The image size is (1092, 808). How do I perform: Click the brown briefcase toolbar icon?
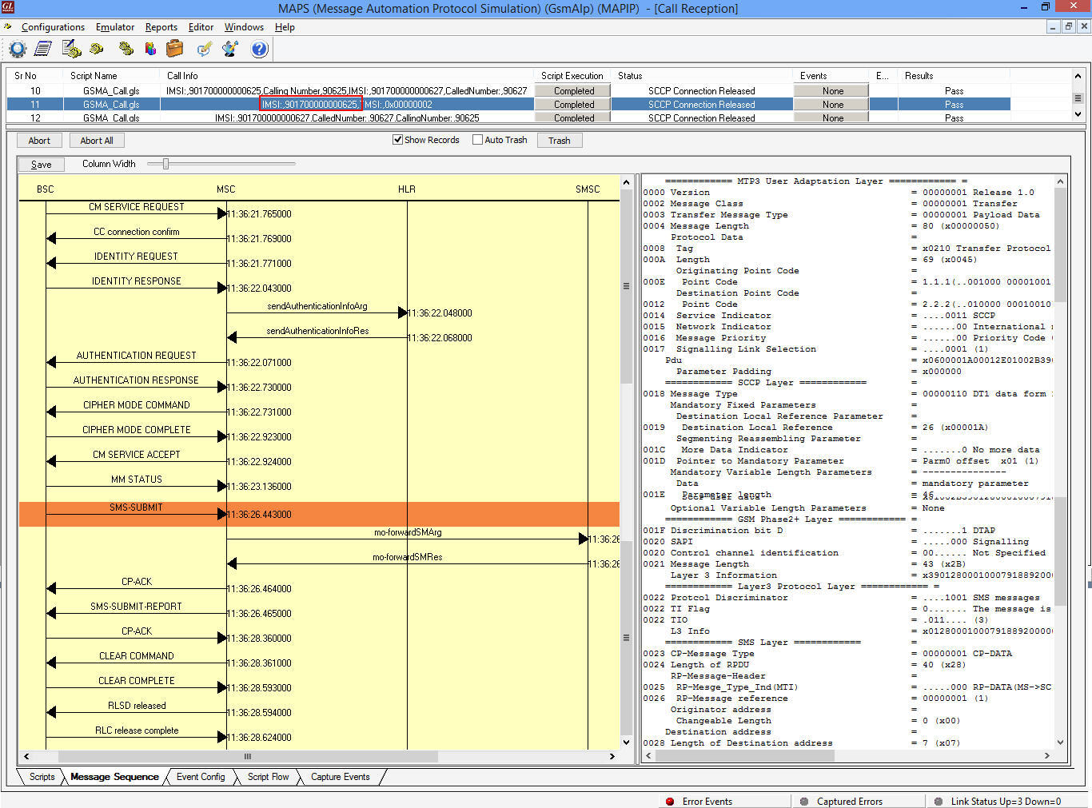[174, 50]
